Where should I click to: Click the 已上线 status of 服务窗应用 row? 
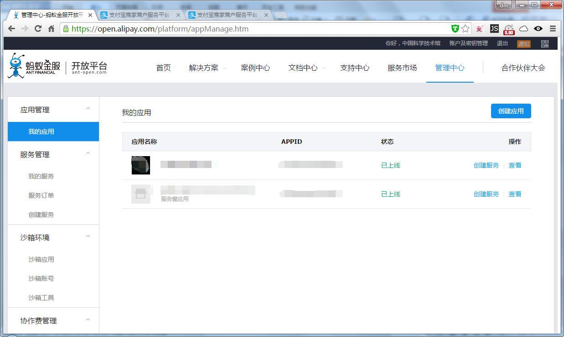point(390,194)
